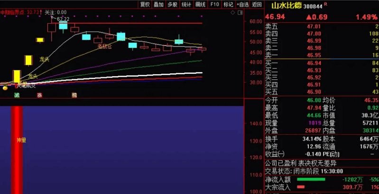Click the 返回 back button
The width and height of the screenshot is (379, 194).
pos(257,4)
